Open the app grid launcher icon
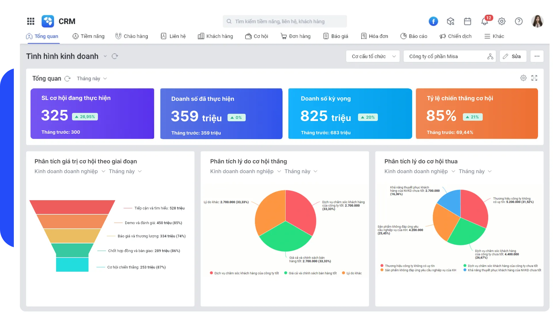553x333 pixels. click(x=31, y=21)
